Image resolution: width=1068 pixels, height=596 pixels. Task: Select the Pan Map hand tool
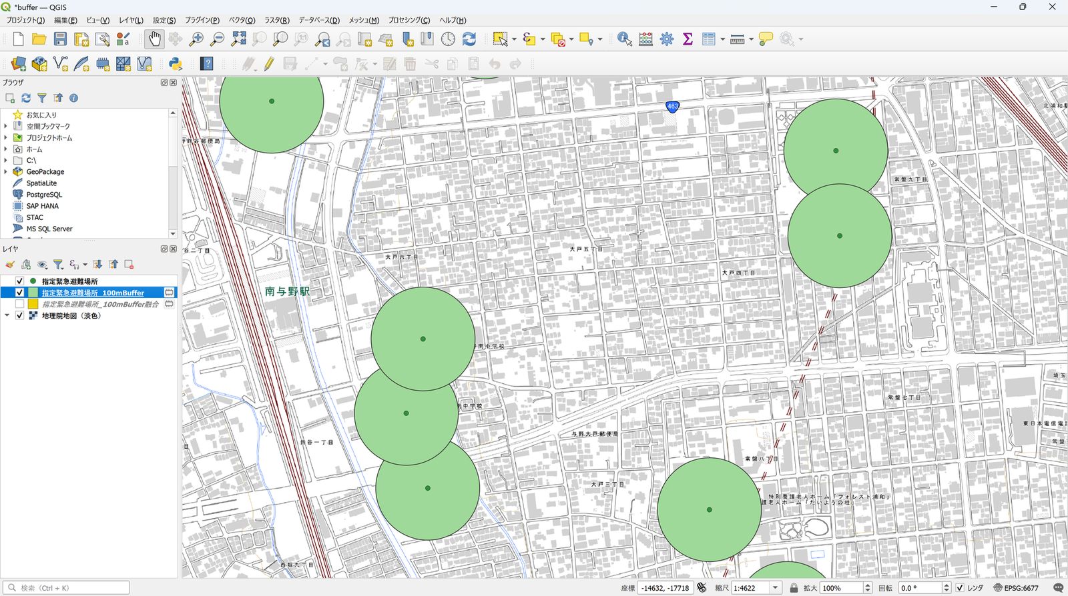(x=154, y=39)
